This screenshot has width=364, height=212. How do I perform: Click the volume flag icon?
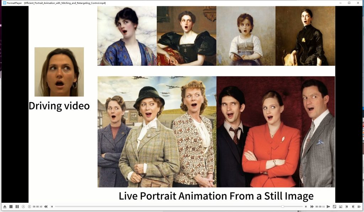pos(328,207)
